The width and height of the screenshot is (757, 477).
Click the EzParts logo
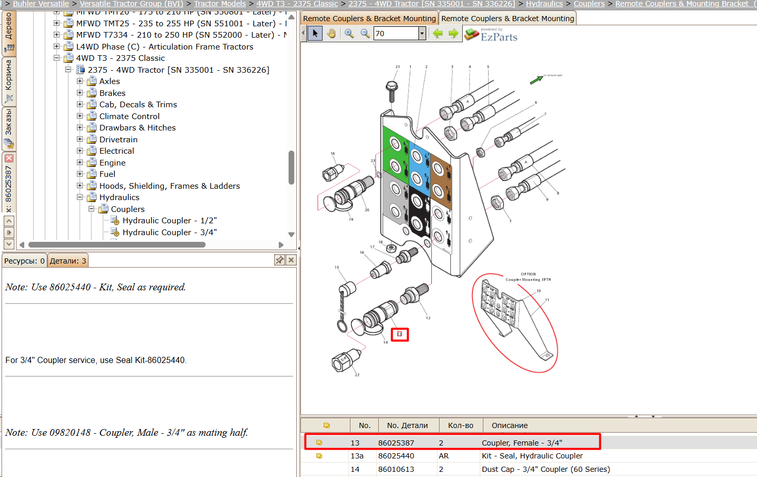coord(491,35)
